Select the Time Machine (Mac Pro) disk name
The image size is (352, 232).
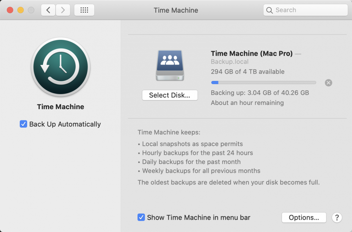pyautogui.click(x=252, y=54)
